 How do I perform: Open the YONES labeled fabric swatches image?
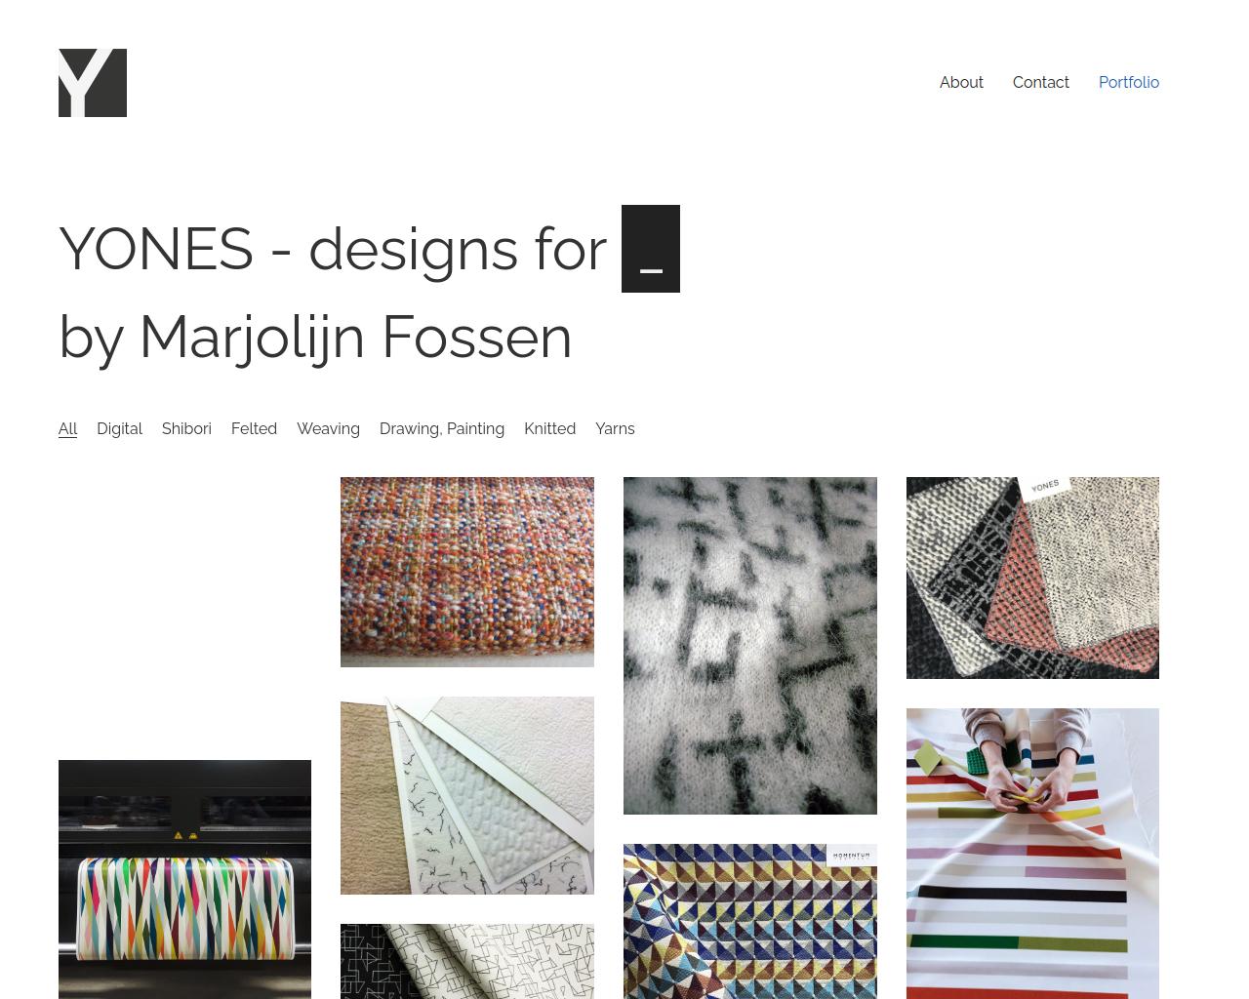(x=1032, y=578)
